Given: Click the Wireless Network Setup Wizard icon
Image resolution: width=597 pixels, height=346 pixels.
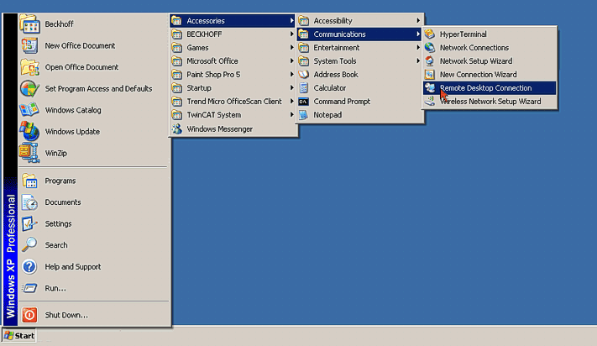Looking at the screenshot, I should click(430, 102).
